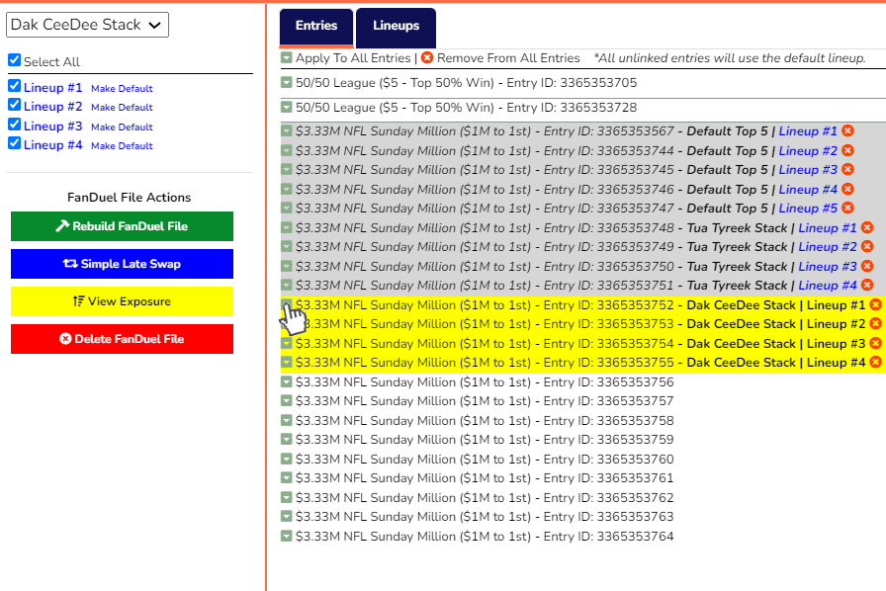Expand entry 3365353764 with its green arrow

[287, 536]
